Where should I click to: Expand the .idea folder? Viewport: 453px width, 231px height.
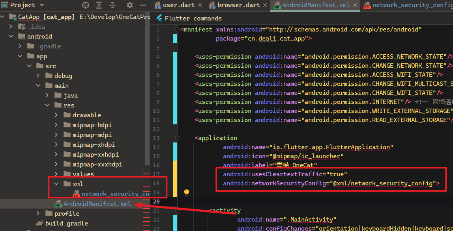coord(11,26)
